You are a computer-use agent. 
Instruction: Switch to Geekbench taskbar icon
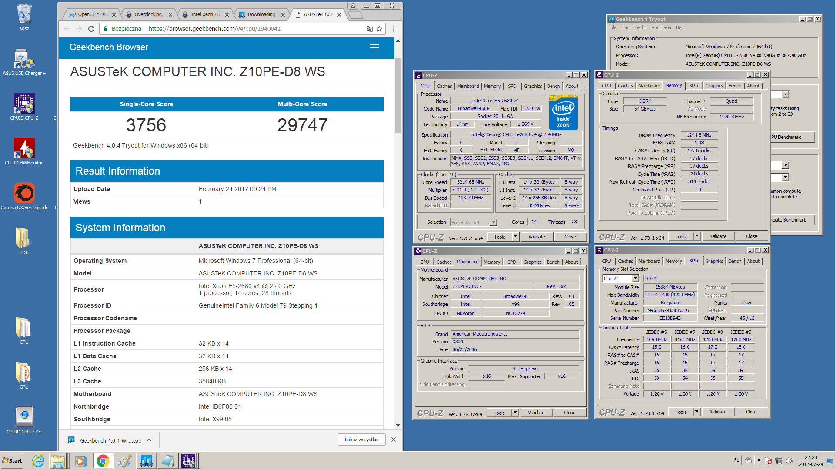[x=146, y=461]
